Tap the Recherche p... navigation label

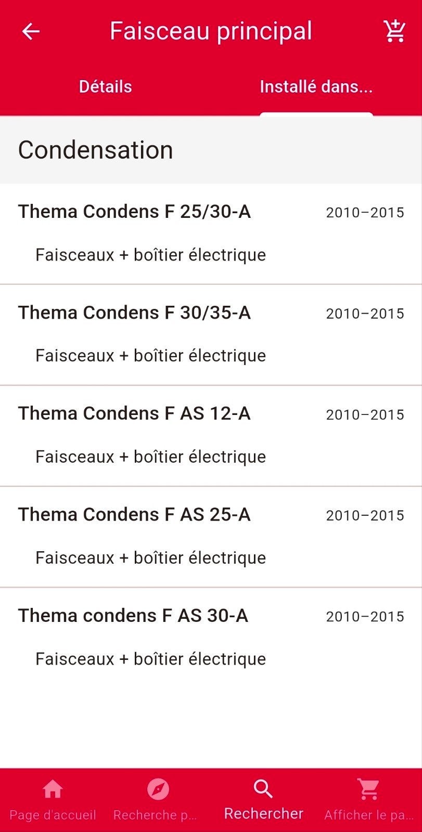(x=155, y=815)
